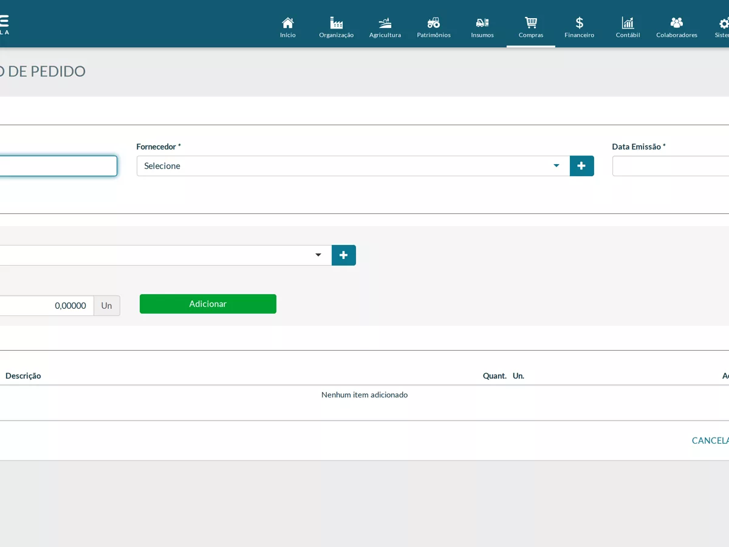Click the green Adicionar button
This screenshot has height=547, width=729.
pos(208,304)
